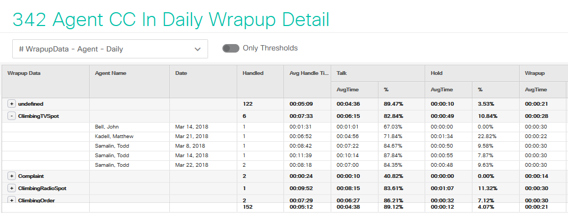Viewport: 568px width, 214px height.
Task: Expand the Complaint wrapup row
Action: (12, 176)
